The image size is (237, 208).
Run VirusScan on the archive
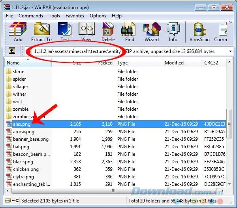coord(199,32)
